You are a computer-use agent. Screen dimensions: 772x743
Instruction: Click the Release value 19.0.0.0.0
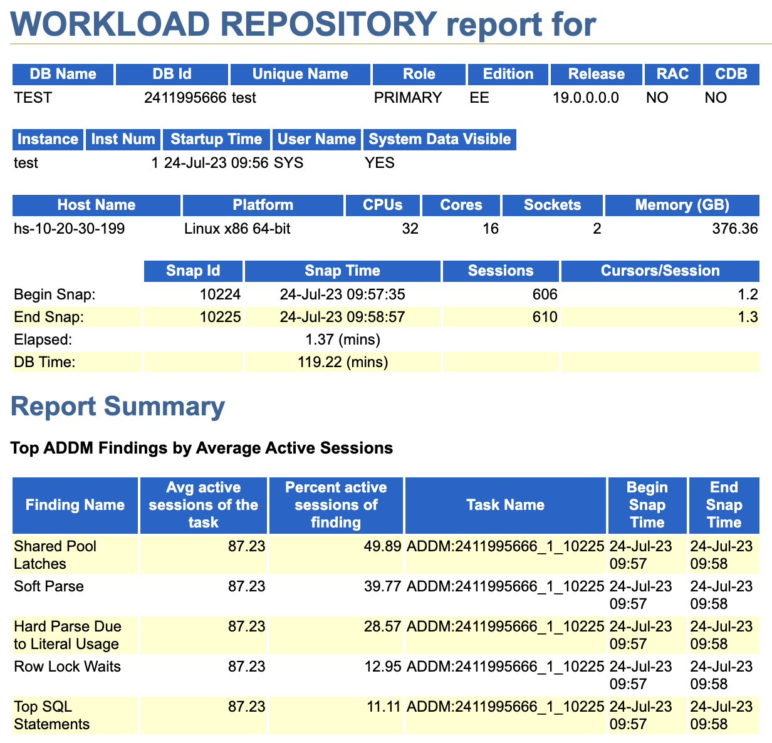tap(586, 98)
